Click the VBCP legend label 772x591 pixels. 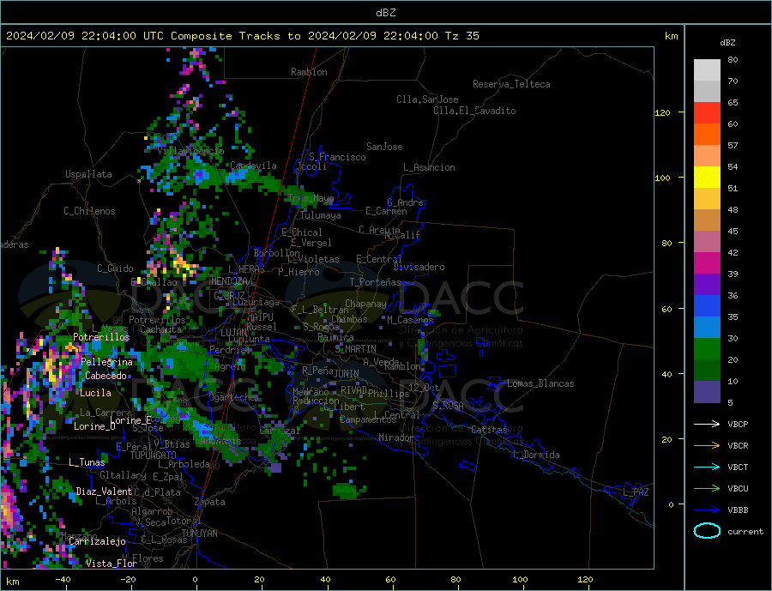[x=738, y=424]
